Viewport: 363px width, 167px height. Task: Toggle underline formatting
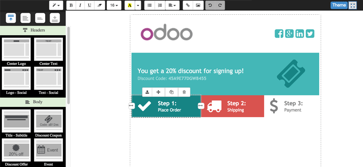click(89, 5)
